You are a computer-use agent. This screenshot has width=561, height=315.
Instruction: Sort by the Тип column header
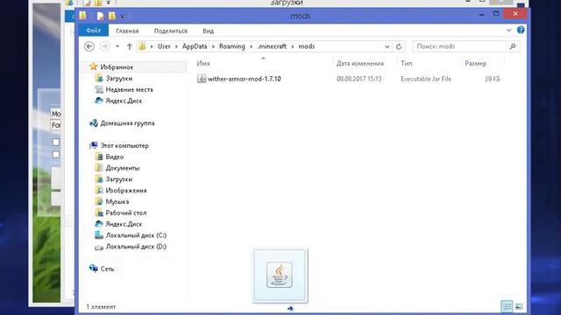(x=406, y=64)
